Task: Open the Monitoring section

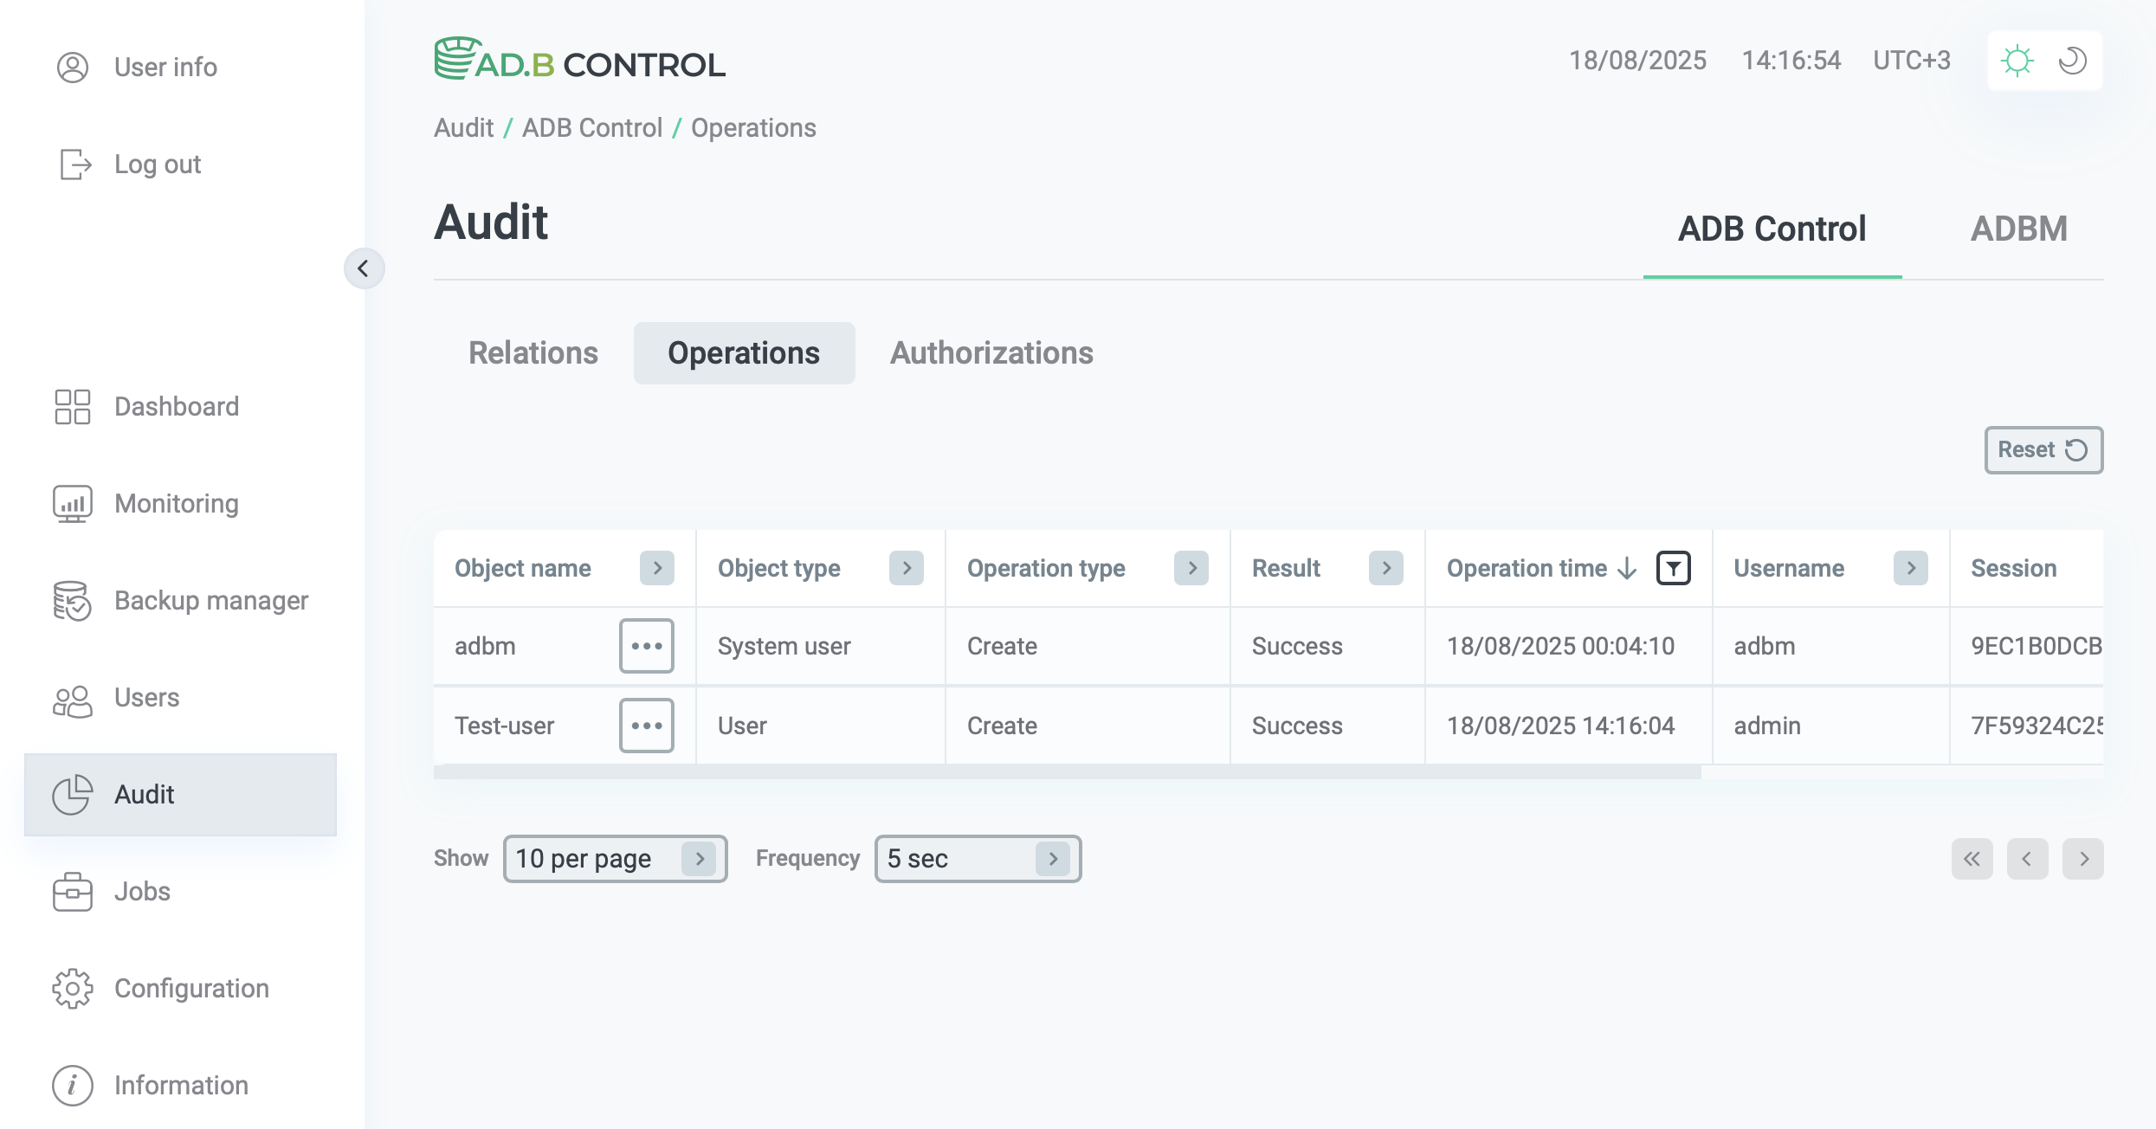Action: (177, 503)
